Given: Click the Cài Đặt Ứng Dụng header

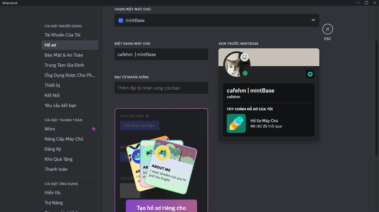Looking at the screenshot, I should click(61, 184).
